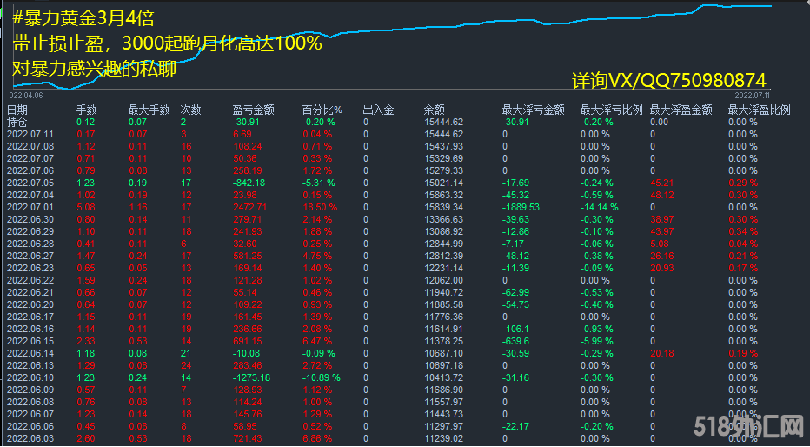Viewport: 810px width, 447px height.
Task: Select the 余额 column header
Action: coord(435,110)
